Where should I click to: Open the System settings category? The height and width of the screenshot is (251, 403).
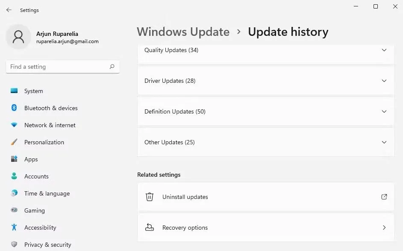[x=34, y=91]
